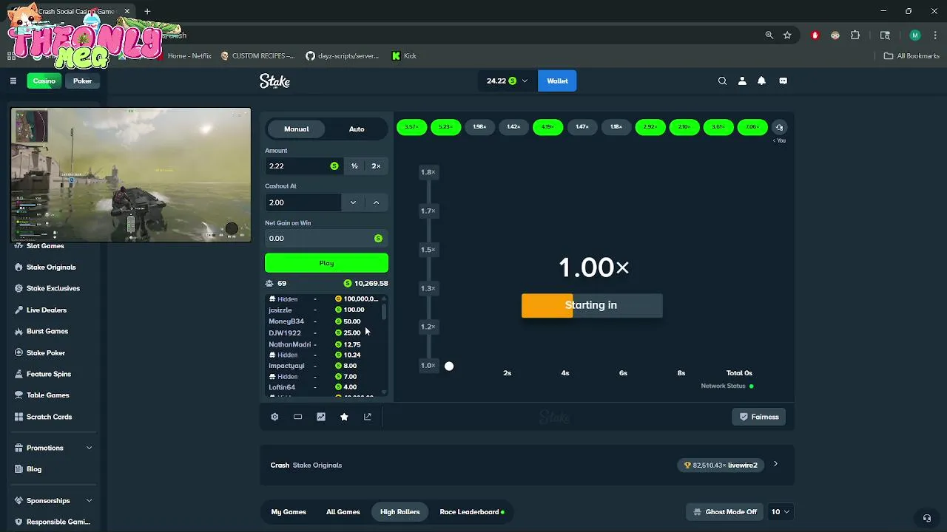Click the browser zoom magnifier icon
This screenshot has height=532, width=947.
click(x=769, y=35)
